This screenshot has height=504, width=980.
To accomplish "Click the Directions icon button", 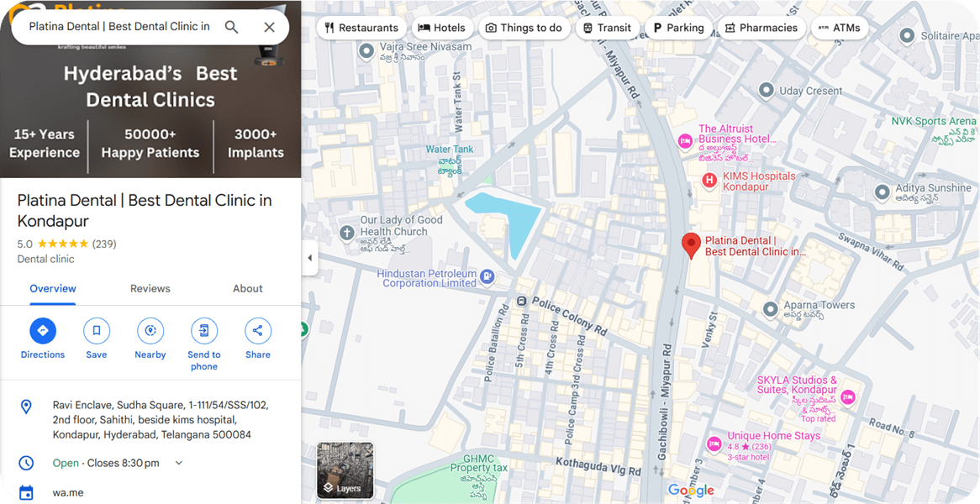I will click(x=43, y=331).
